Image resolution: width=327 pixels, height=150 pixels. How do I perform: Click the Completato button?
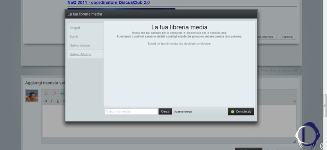[x=241, y=112]
